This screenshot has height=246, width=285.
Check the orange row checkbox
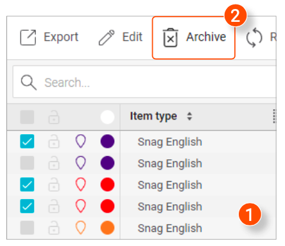(27, 228)
